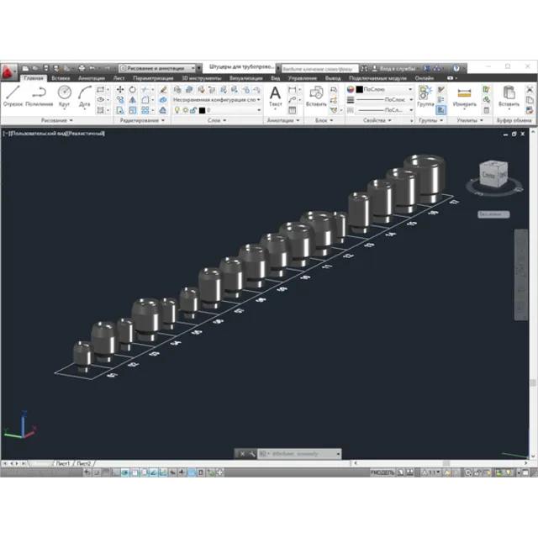Expand the Утилиты panel

click(x=470, y=120)
